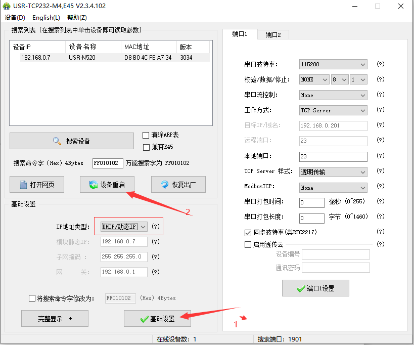Image resolution: width=414 pixels, height=345 pixels.
Task: Click the 端口1设置 save button with checkmark
Action: pos(315,288)
